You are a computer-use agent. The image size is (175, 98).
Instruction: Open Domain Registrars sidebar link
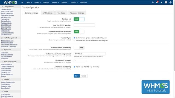click(x=7, y=74)
